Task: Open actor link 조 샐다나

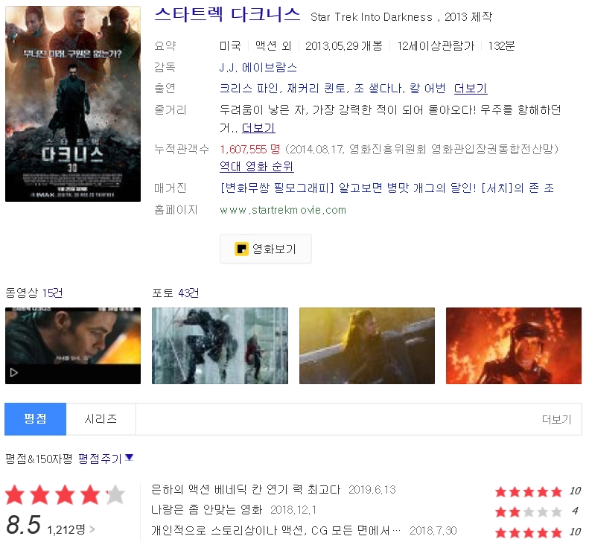Action: [378, 89]
